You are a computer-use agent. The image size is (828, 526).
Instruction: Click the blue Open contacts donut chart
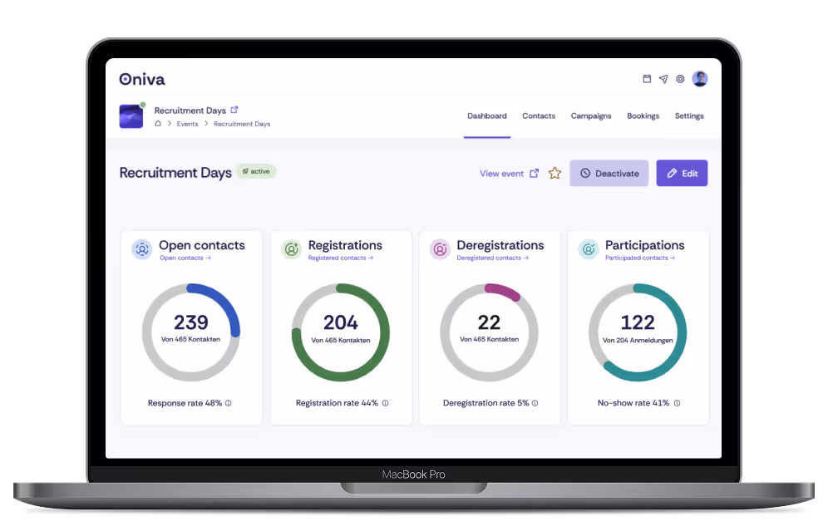coord(191,332)
